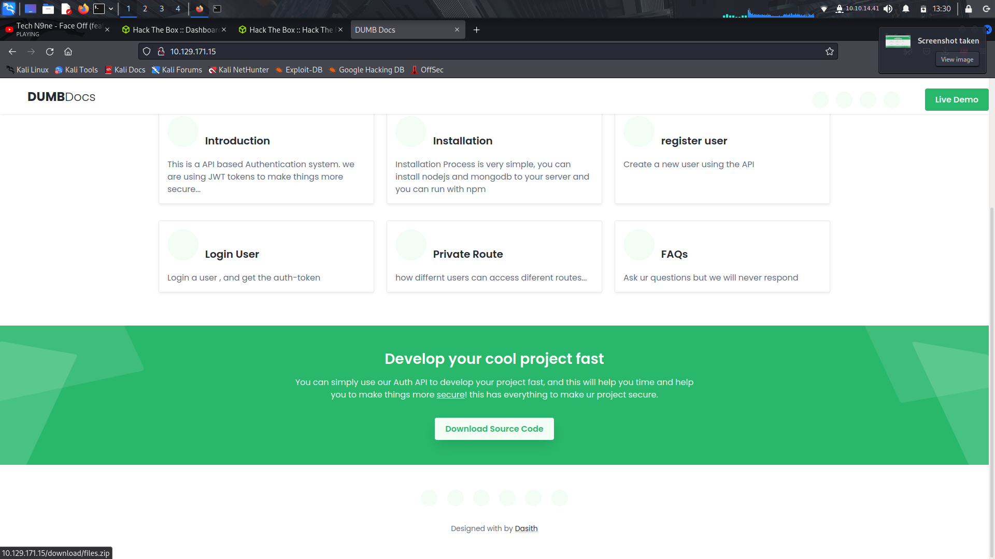Close the DUMB Docs tab
Image resolution: width=995 pixels, height=559 pixels.
pos(457,30)
